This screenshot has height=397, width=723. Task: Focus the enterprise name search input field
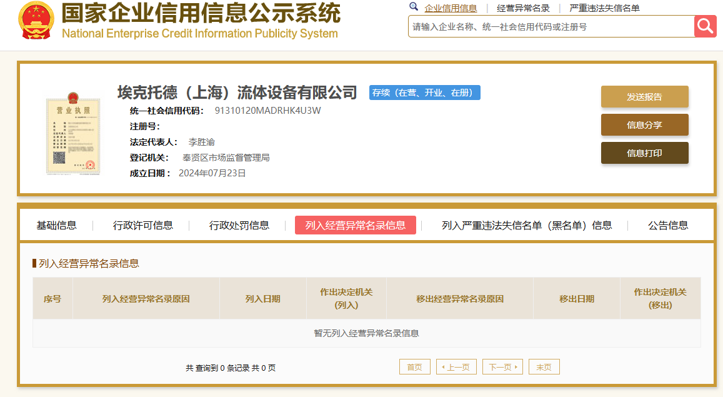[x=551, y=27]
